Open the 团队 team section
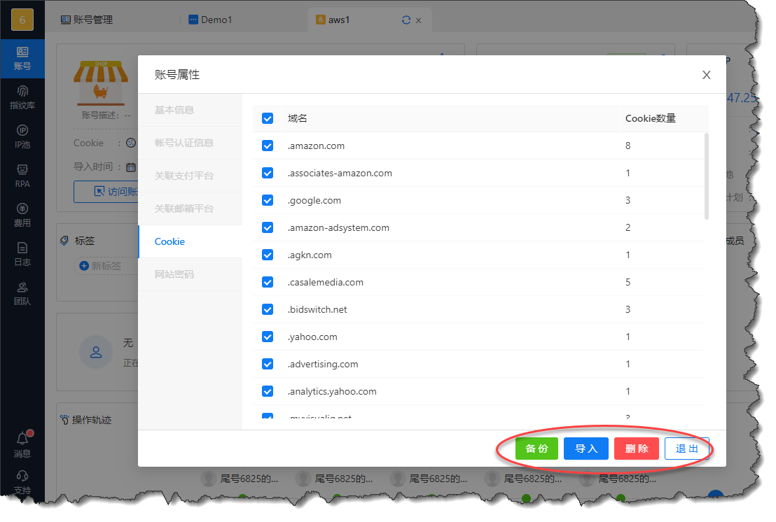776x522 pixels. (22, 293)
